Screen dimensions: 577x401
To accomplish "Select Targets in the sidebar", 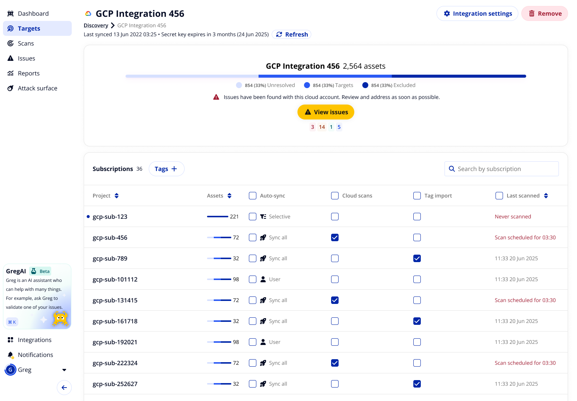I will (x=29, y=28).
